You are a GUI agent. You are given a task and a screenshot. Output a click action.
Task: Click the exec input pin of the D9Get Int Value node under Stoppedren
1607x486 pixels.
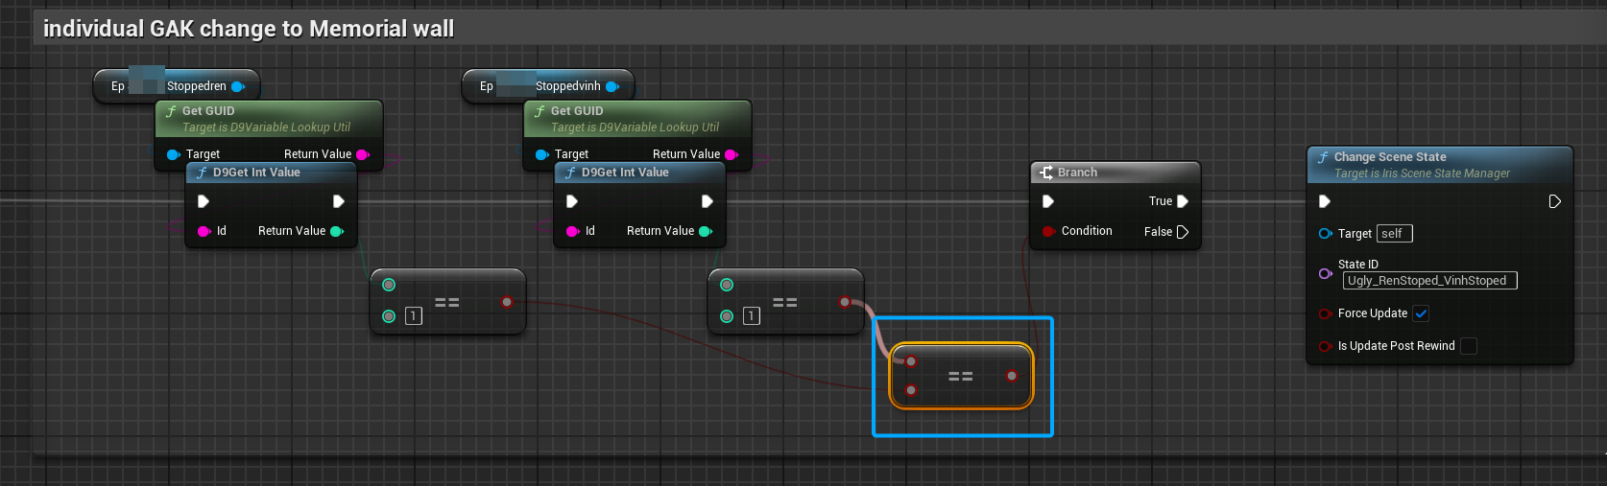click(204, 201)
